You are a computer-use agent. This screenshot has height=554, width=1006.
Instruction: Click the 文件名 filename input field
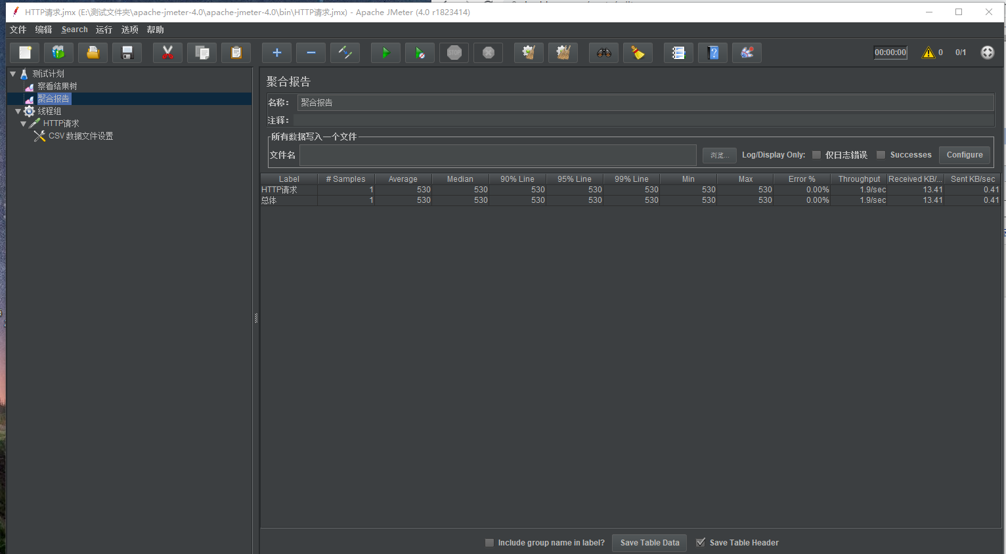(x=498, y=155)
